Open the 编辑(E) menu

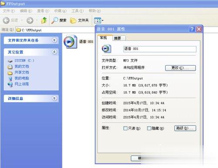[26, 11]
